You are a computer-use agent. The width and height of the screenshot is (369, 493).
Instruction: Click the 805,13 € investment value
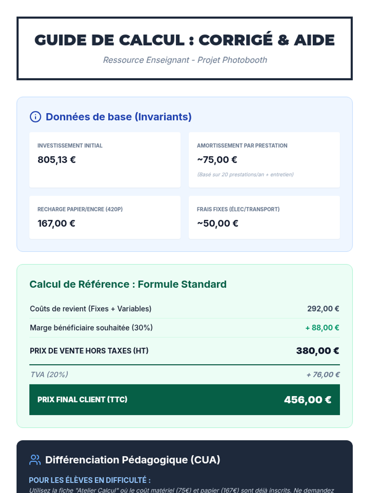pos(57,160)
